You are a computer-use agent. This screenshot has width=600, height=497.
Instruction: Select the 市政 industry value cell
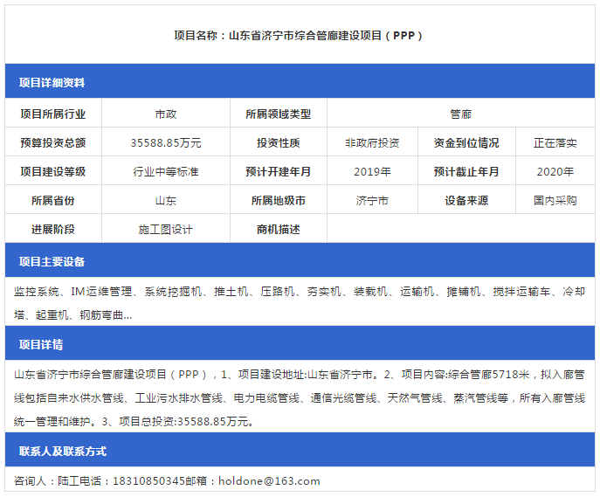tap(166, 114)
